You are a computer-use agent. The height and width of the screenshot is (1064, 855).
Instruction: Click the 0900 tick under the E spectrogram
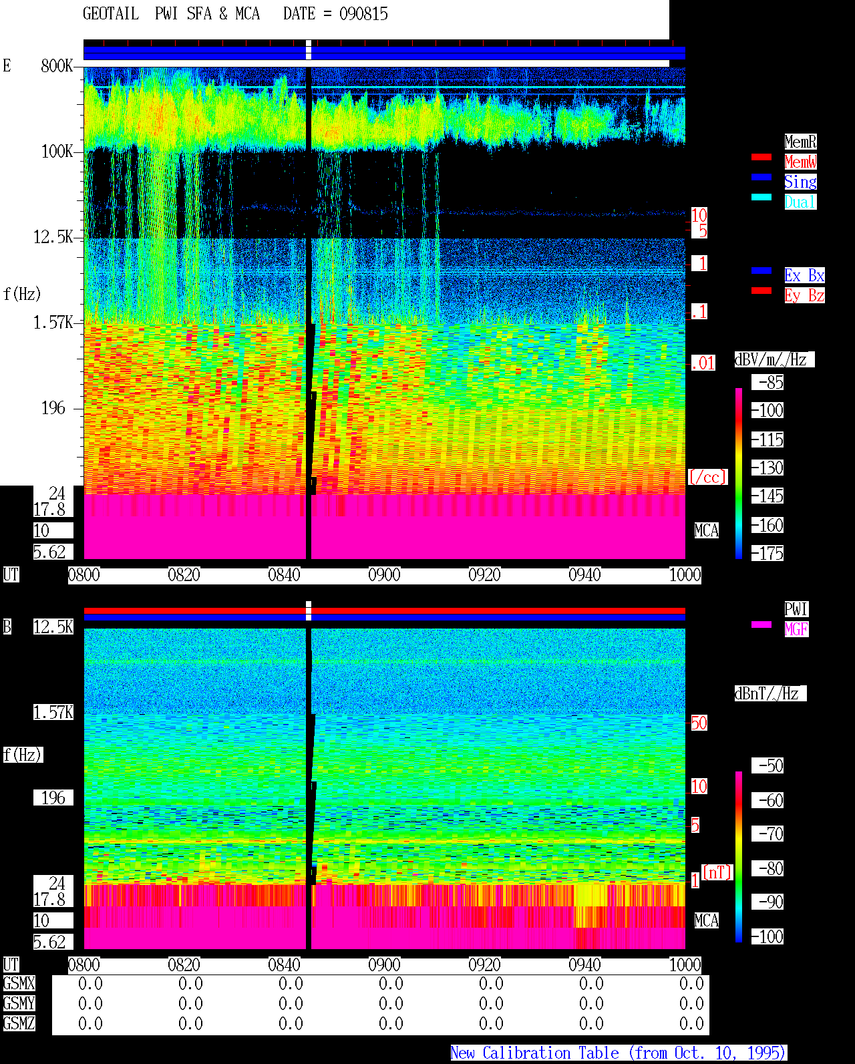pos(385,574)
